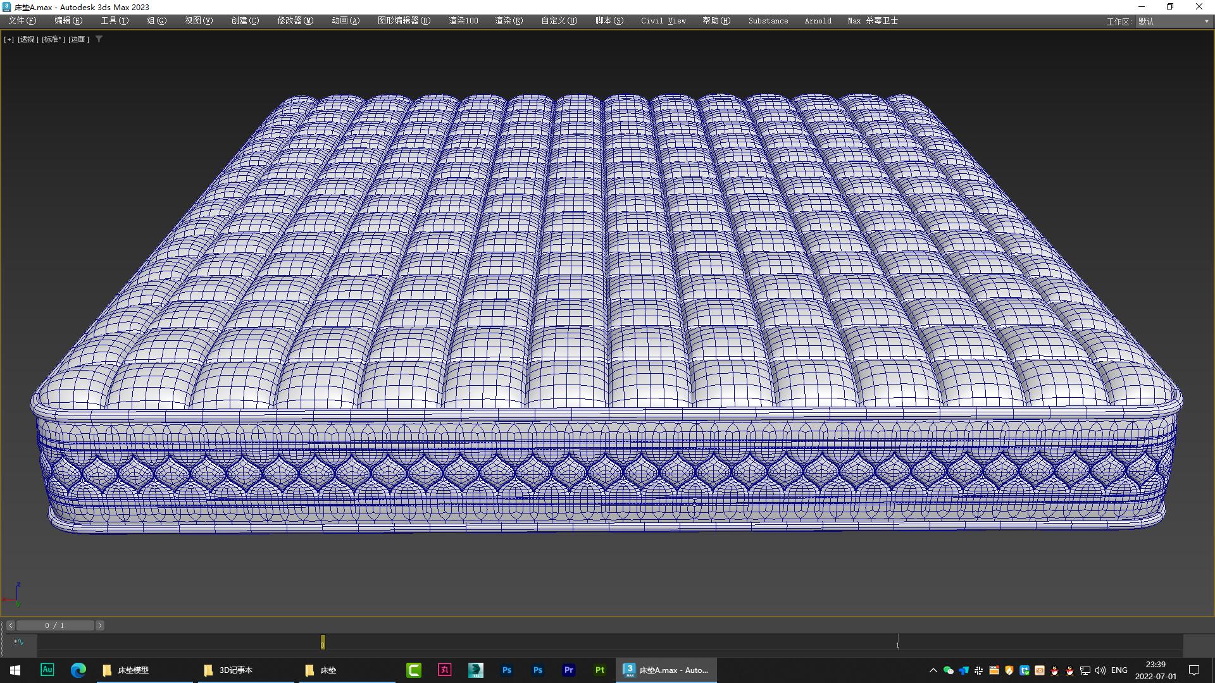
Task: Click the Windows Start button
Action: pyautogui.click(x=14, y=670)
